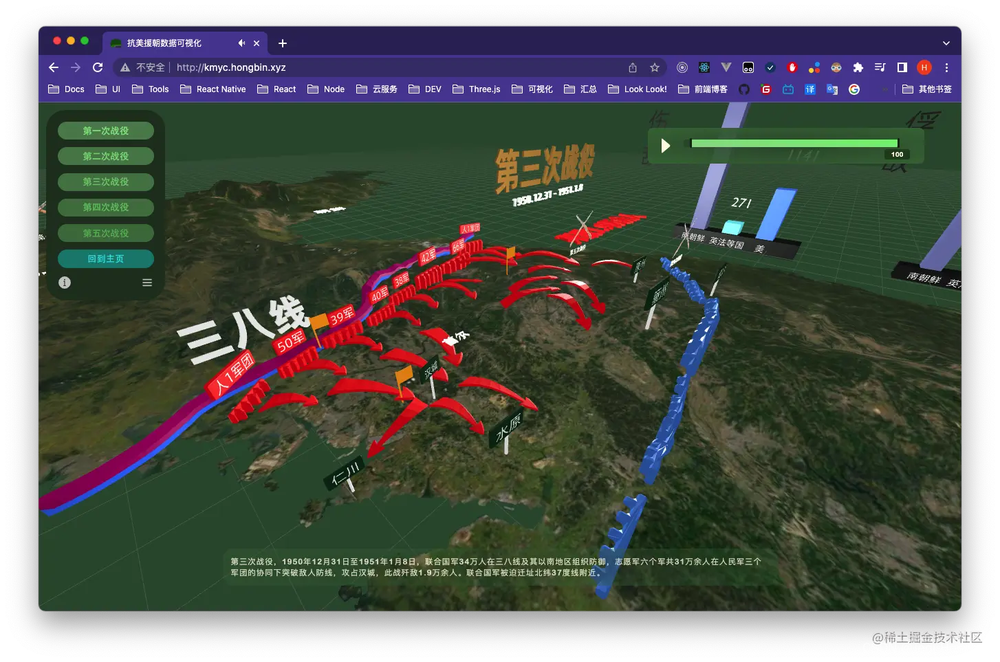1000x662 pixels.
Task: Click the hamburger lines icon in battle panel
Action: [x=147, y=283]
